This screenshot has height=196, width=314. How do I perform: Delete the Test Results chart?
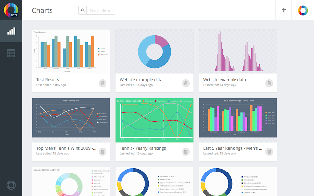pyautogui.click(x=103, y=83)
